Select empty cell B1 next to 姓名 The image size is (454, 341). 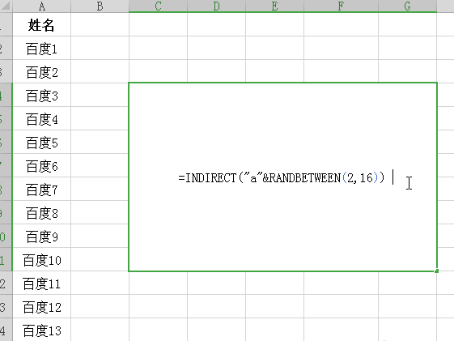100,24
